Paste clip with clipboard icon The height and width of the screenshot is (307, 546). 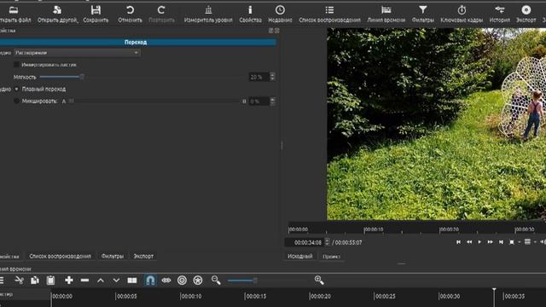tap(50, 281)
